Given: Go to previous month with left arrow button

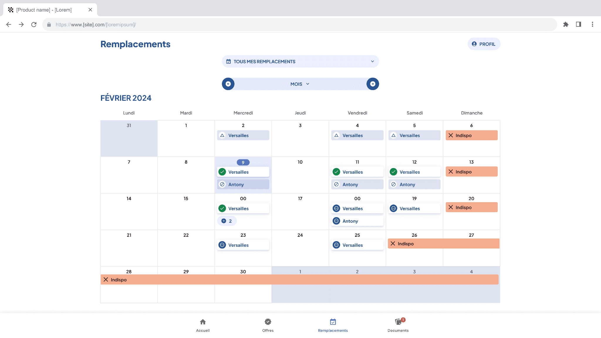Looking at the screenshot, I should [x=228, y=84].
